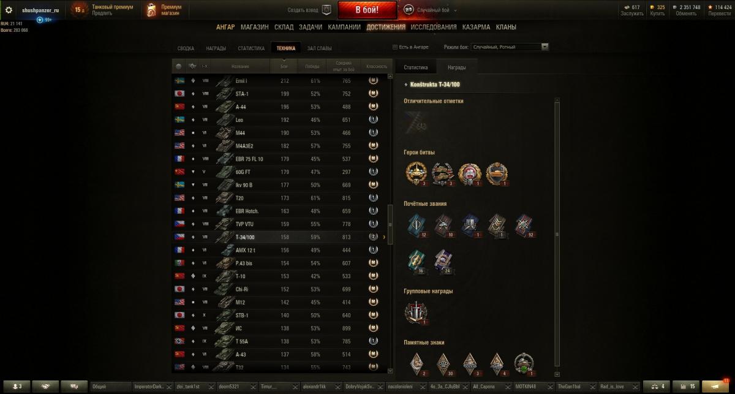Open the 'ИССЛЕДОВАНИЯ' main menu item
This screenshot has width=735, height=394.
tap(434, 27)
